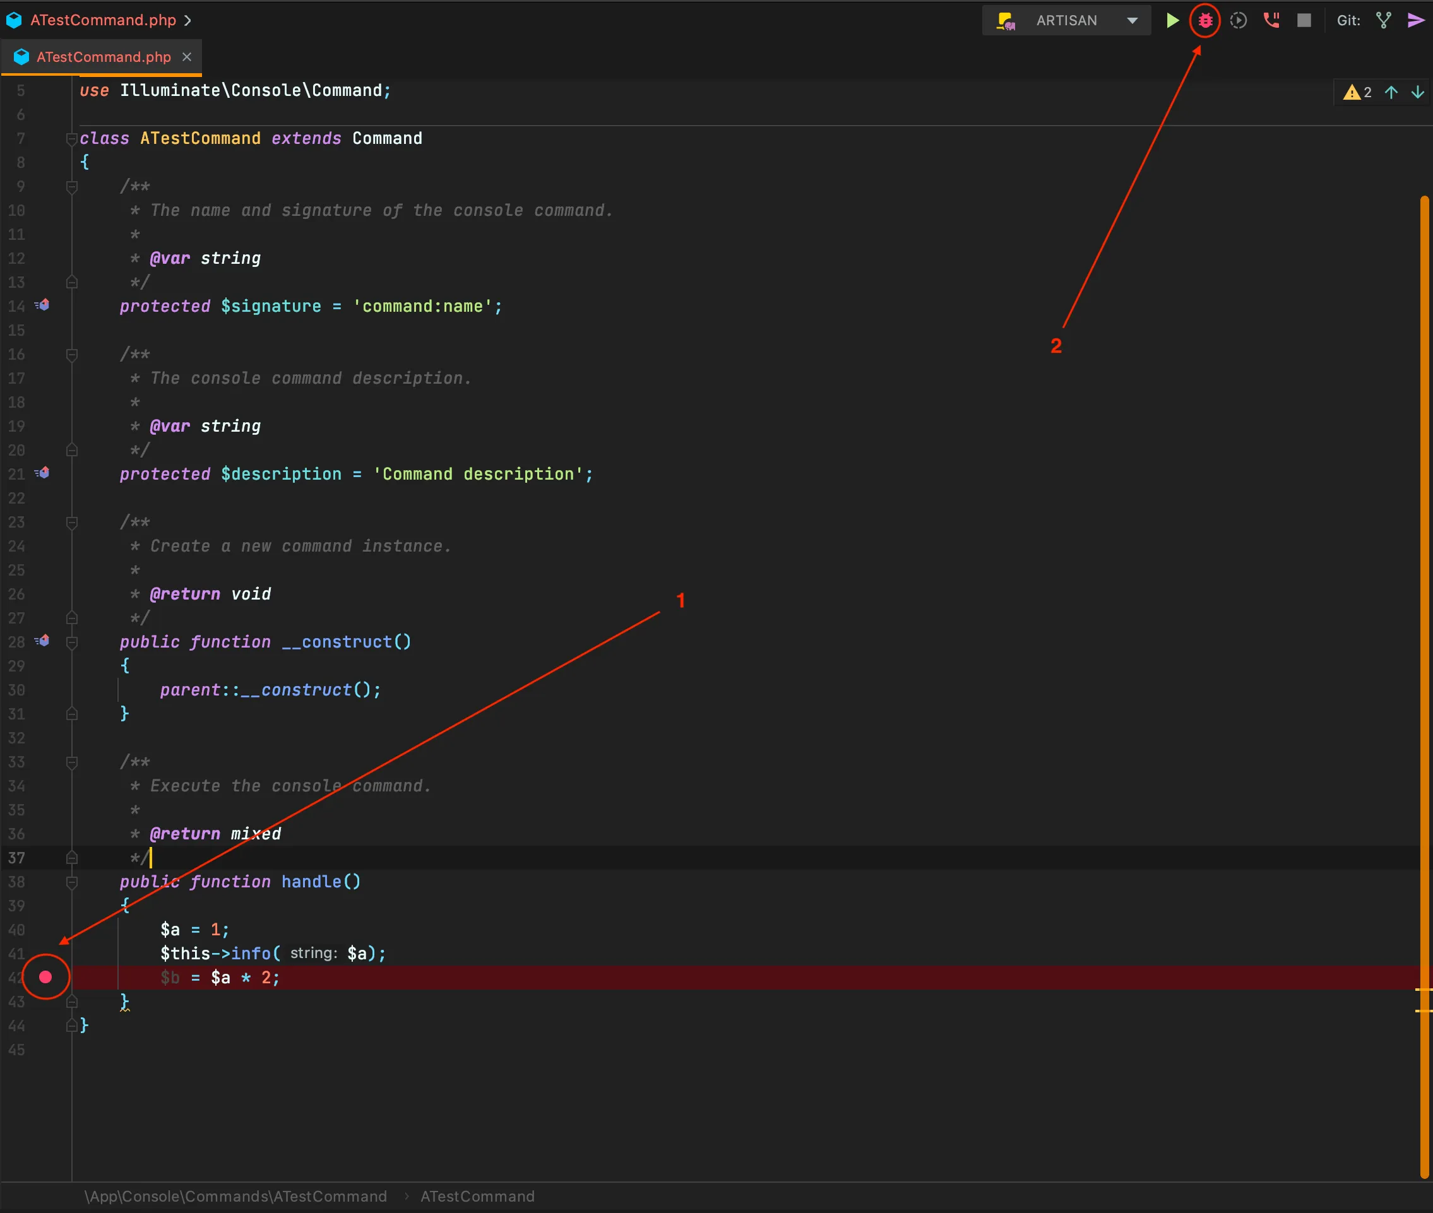Viewport: 1433px width, 1213px height.
Task: Click overriding method marker on line 28
Action: coord(44,640)
